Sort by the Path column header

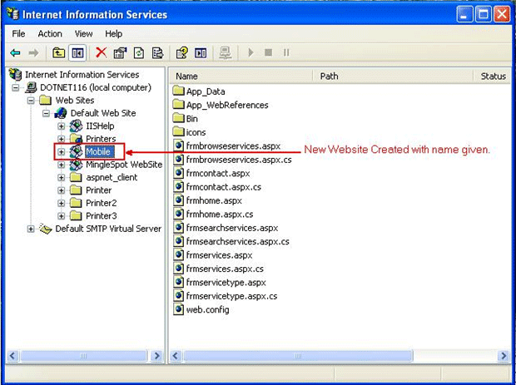[393, 76]
